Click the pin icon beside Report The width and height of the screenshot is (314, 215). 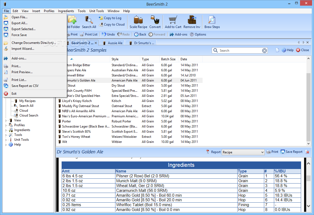(208, 152)
